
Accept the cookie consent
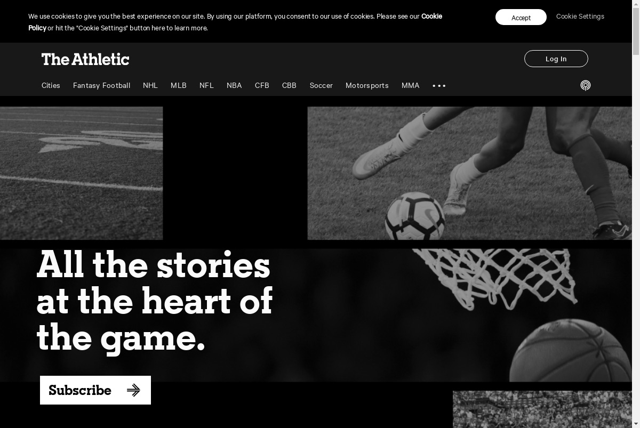pyautogui.click(x=521, y=17)
